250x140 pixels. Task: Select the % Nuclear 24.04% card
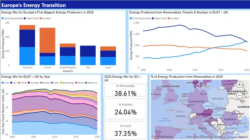[x=125, y=109]
